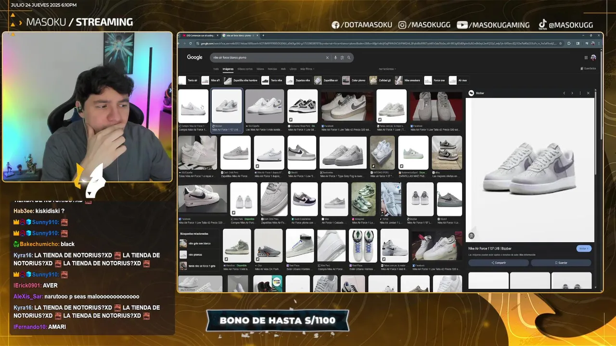The image size is (616, 346).
Task: Click chat message from IErick0901: AVER
Action: pos(36,285)
